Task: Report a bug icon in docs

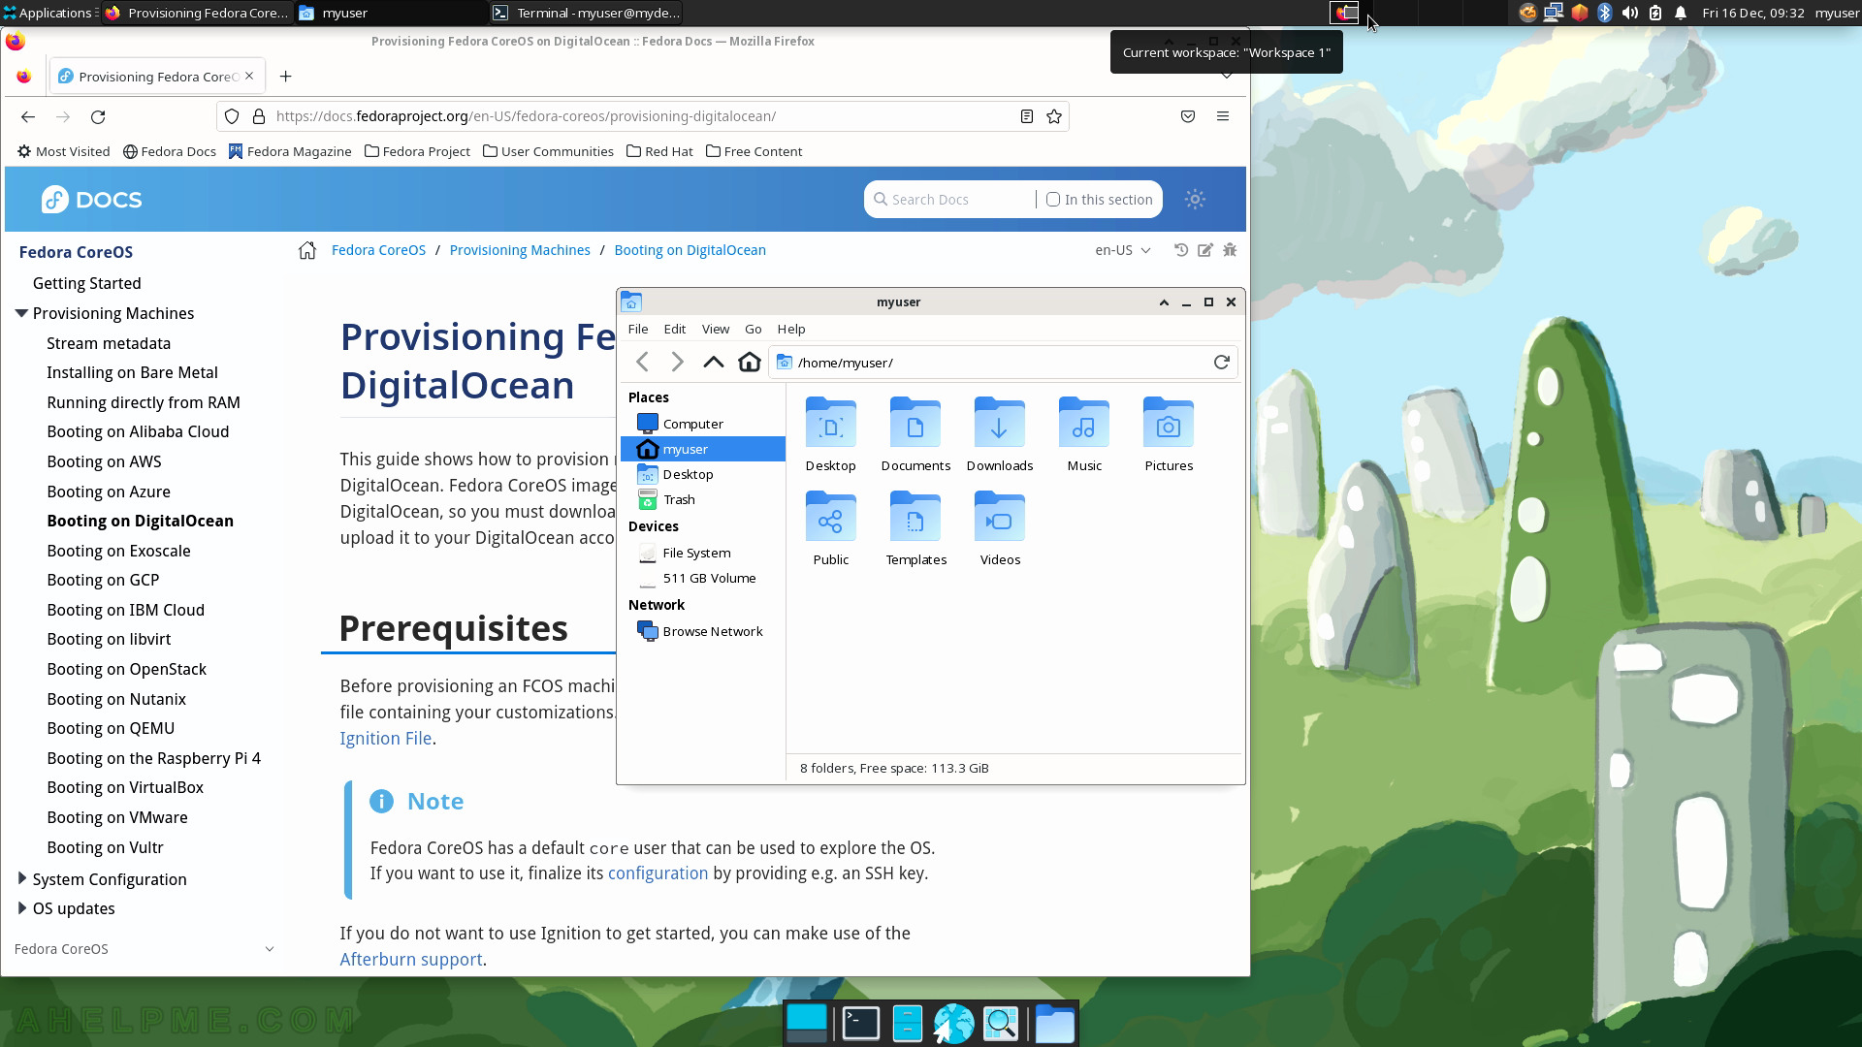Action: tap(1230, 250)
